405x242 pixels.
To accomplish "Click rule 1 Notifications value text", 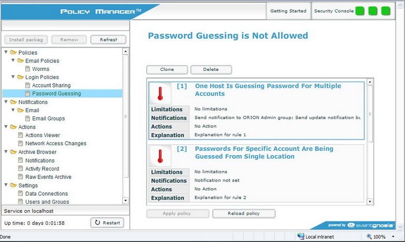I will [x=278, y=117].
